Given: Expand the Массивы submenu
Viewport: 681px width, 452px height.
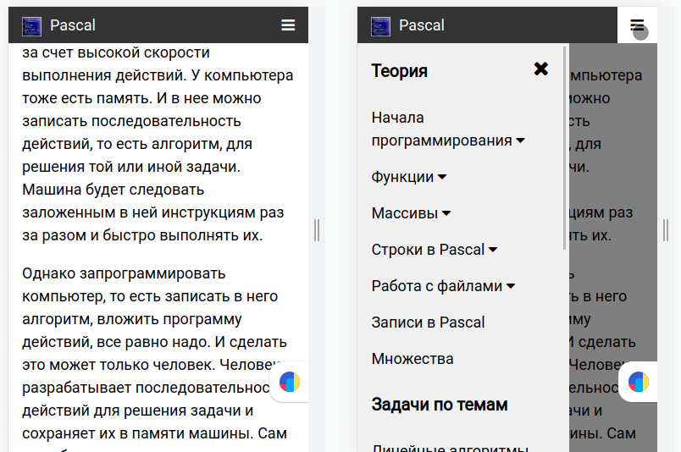Looking at the screenshot, I should point(411,213).
